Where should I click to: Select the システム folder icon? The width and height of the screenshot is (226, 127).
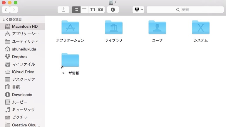(201, 27)
